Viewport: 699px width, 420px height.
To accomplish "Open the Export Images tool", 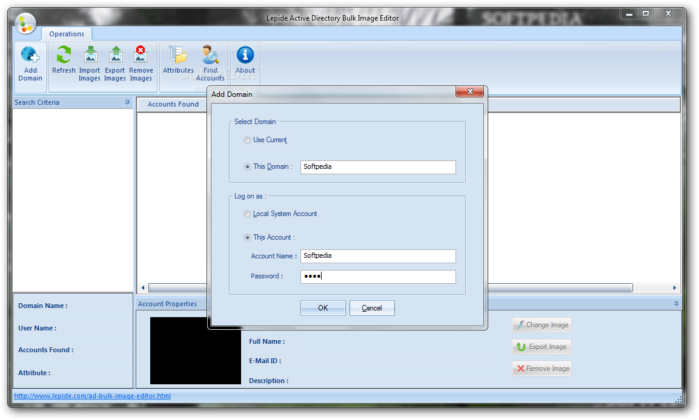I will pyautogui.click(x=115, y=65).
